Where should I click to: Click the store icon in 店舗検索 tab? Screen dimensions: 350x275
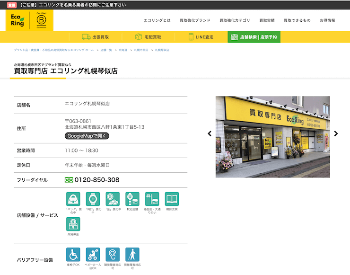coord(235,37)
